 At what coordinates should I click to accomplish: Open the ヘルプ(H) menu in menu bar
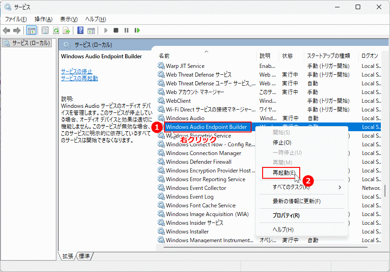tap(95, 19)
